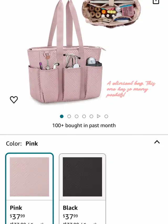
Task: Collapse the Color section chevron
Action: [x=157, y=142]
